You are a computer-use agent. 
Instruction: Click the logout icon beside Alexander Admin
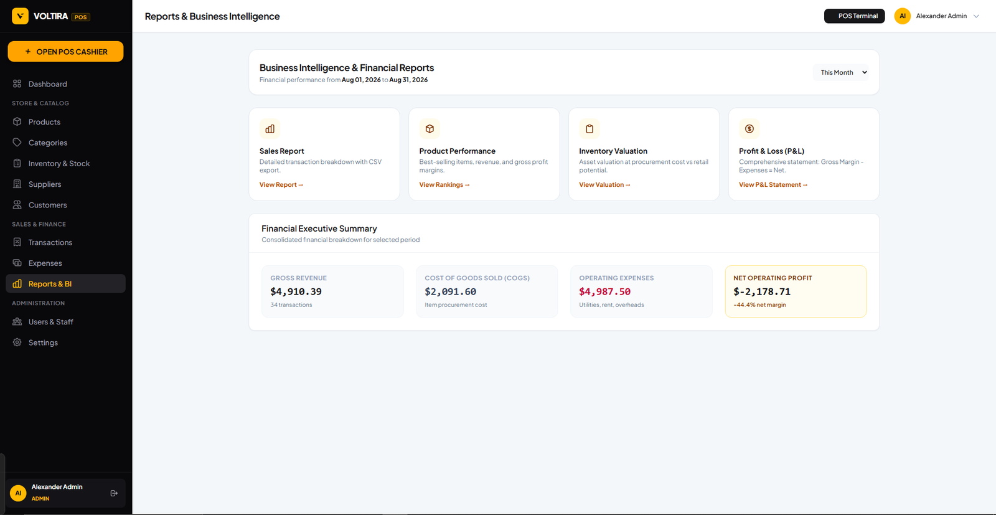tap(114, 493)
